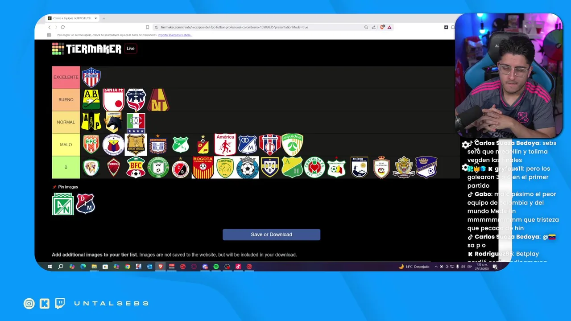Pick the Águilas Doradas gold logo

point(136,144)
